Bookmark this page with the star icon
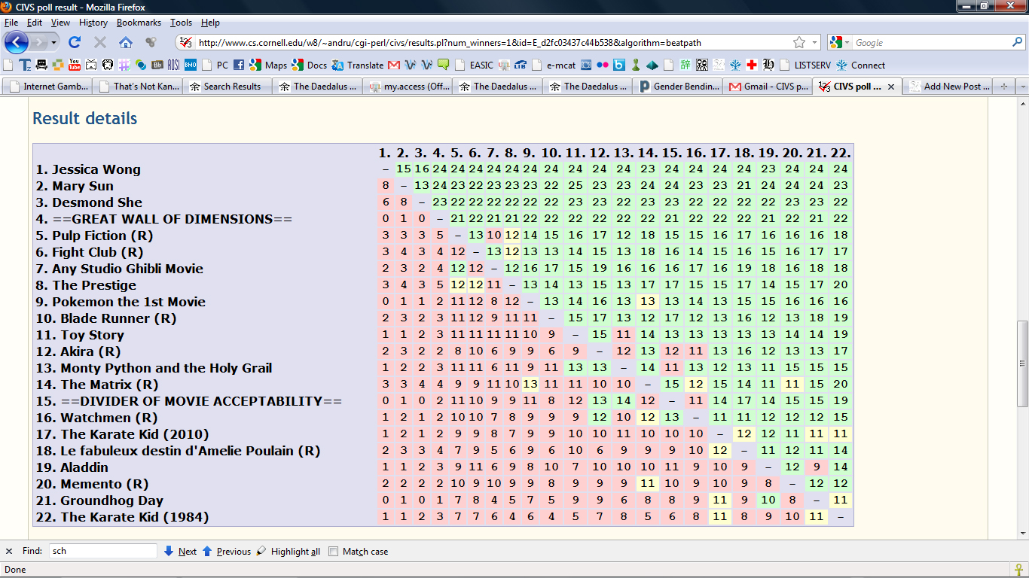The height and width of the screenshot is (578, 1029). [x=799, y=42]
